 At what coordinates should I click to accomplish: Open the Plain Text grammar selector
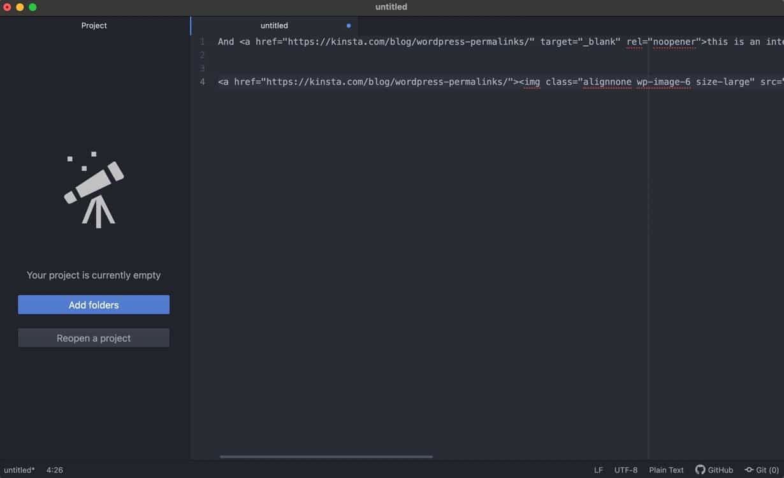(666, 470)
